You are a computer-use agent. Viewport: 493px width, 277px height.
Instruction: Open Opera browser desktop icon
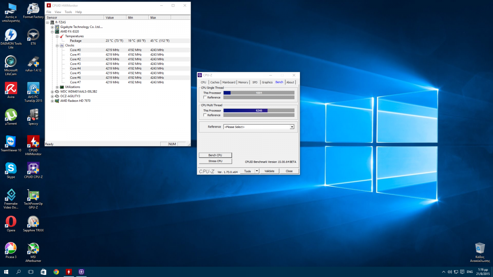[x=11, y=224]
